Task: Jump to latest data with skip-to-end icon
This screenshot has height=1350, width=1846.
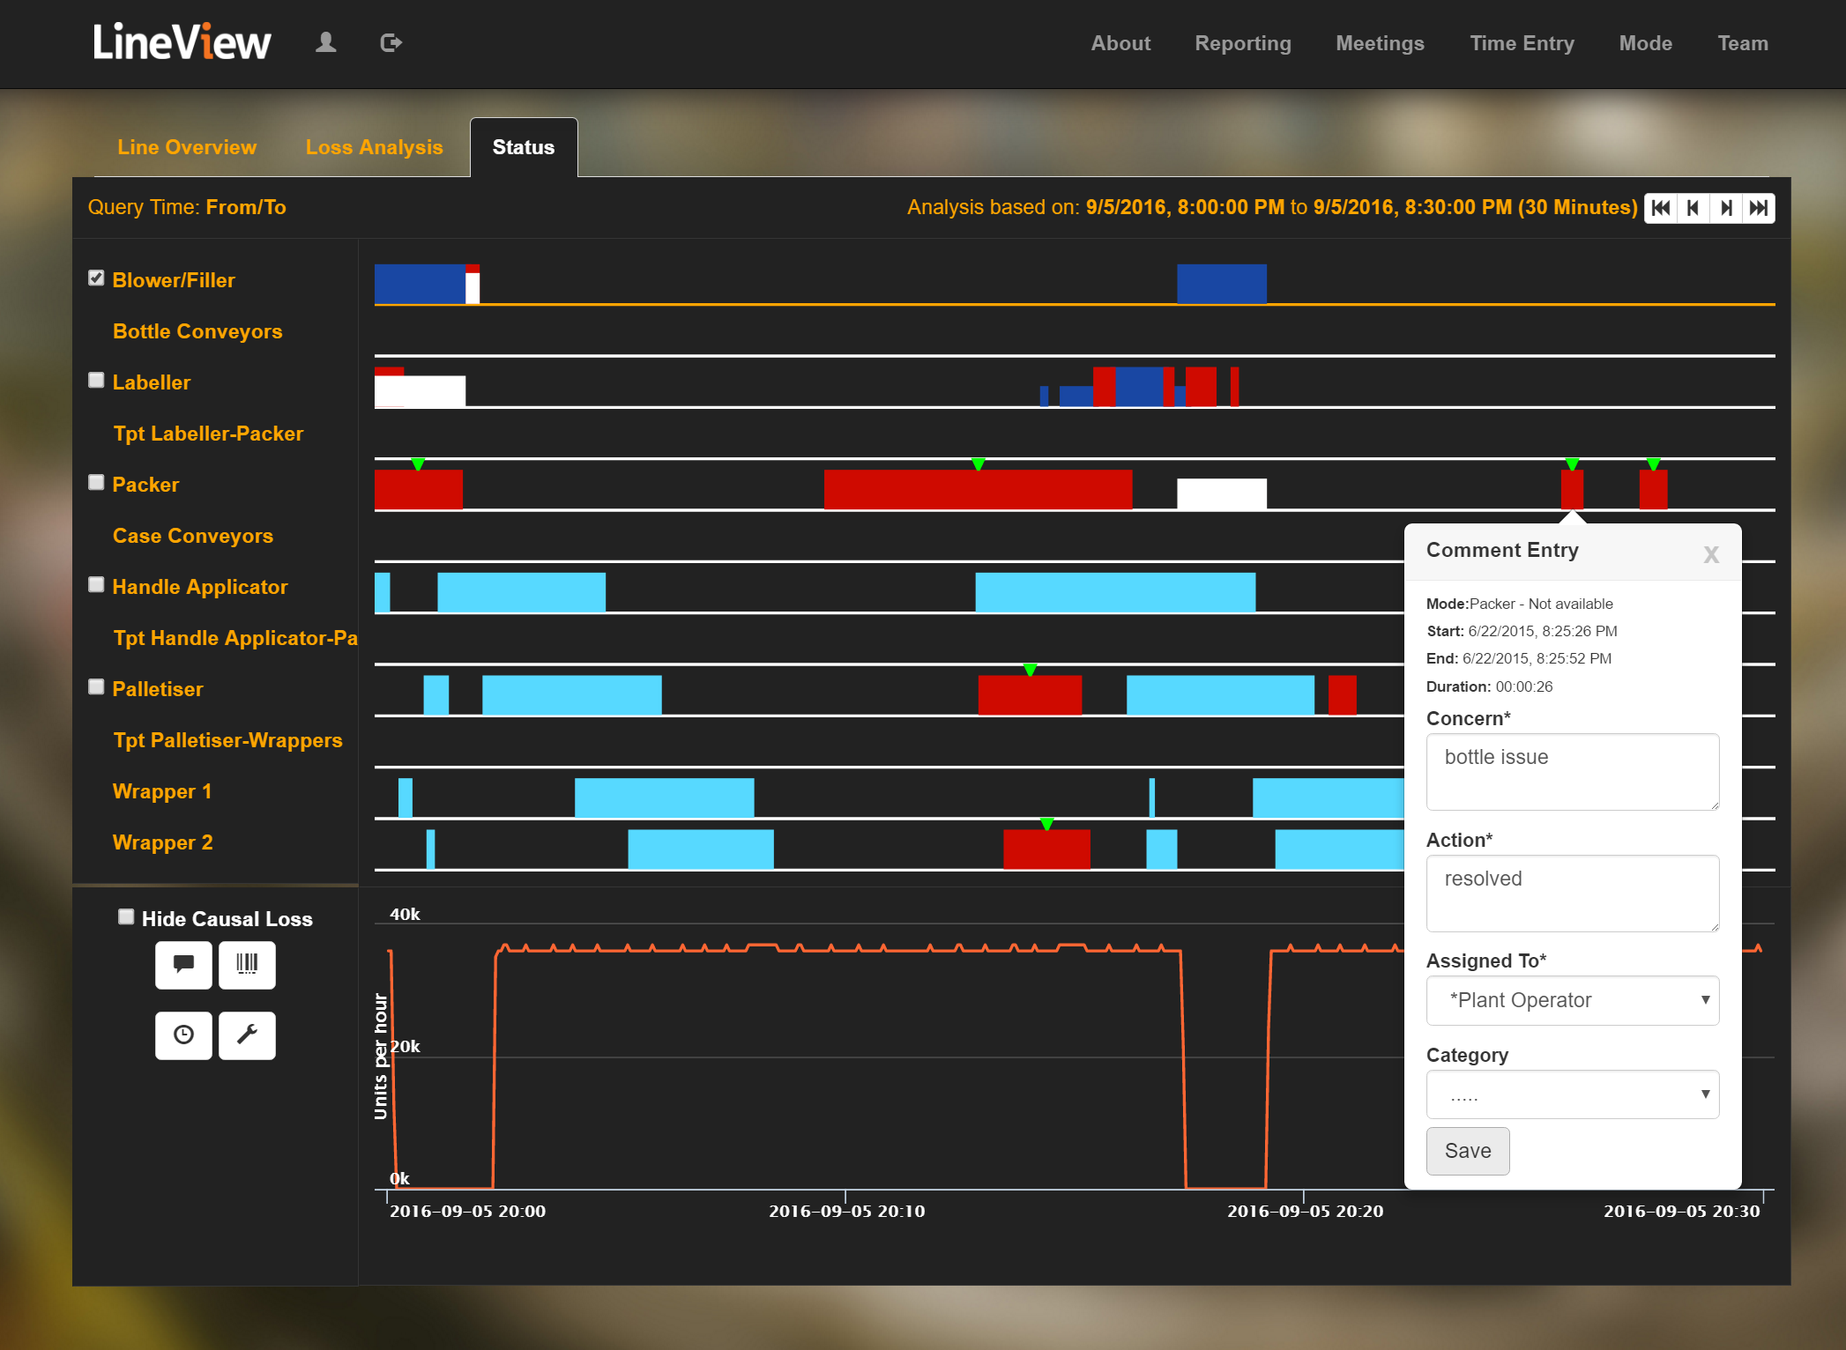Action: tap(1758, 208)
